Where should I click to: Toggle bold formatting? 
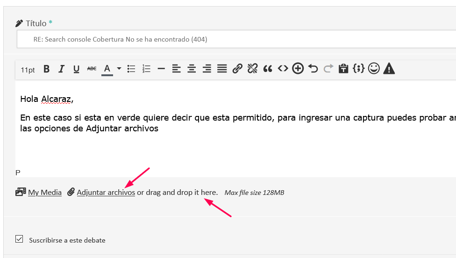[x=47, y=69]
